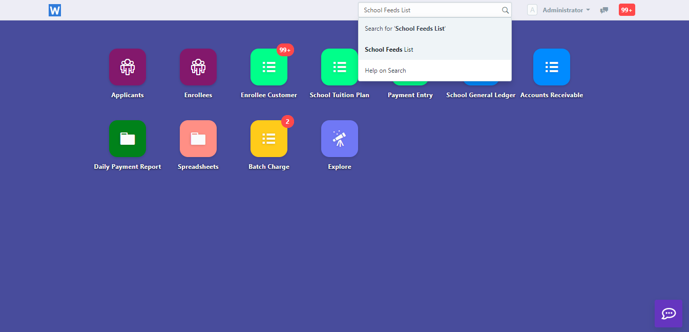Click the search magnifier icon
689x332 pixels.
[x=505, y=10]
